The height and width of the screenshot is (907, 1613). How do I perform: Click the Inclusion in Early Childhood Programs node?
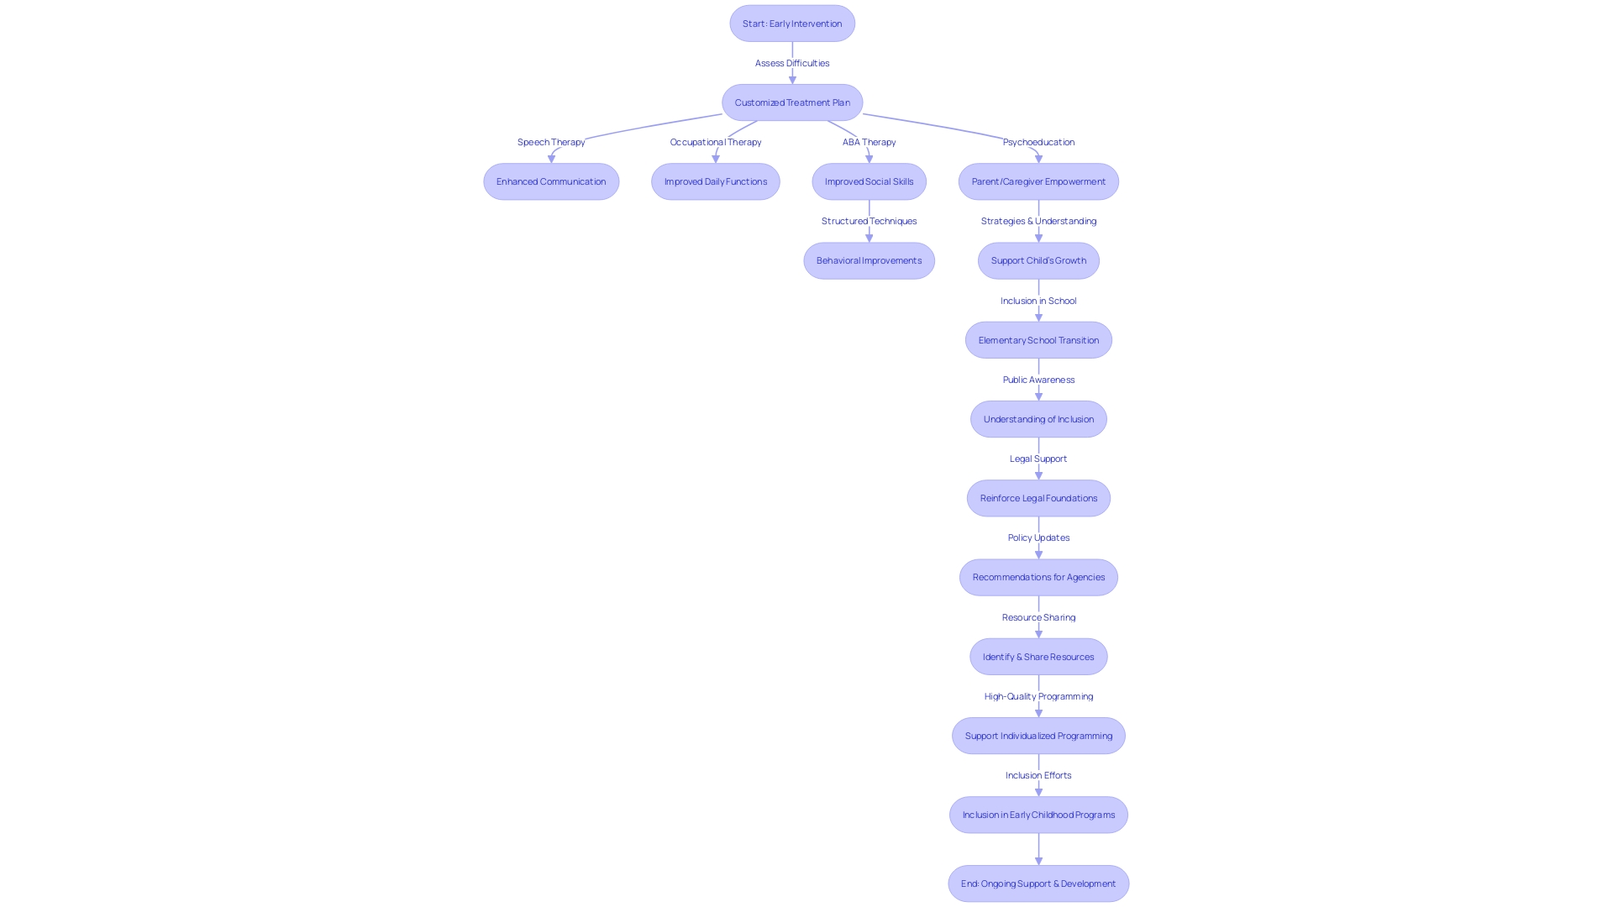point(1038,814)
